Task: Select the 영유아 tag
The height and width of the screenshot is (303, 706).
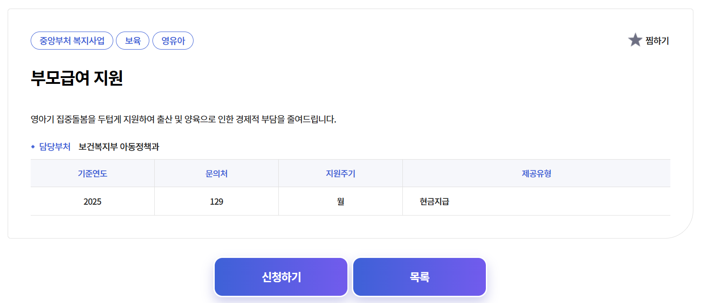Action: click(x=173, y=40)
